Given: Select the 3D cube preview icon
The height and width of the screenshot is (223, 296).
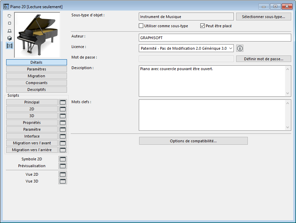Looking at the screenshot, I should pyautogui.click(x=10, y=38).
